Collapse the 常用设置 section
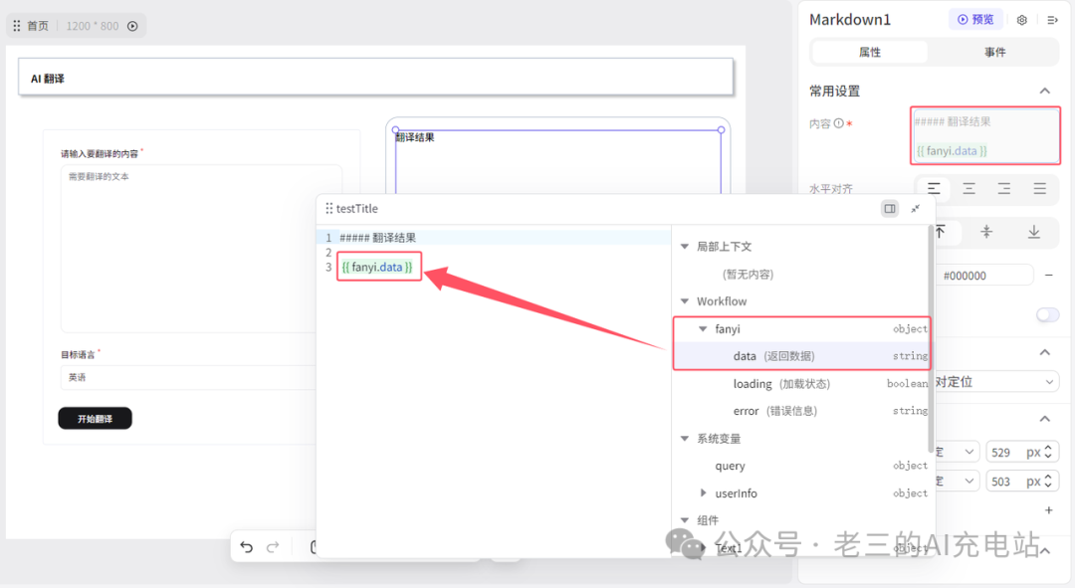The image size is (1075, 588). (x=1044, y=91)
